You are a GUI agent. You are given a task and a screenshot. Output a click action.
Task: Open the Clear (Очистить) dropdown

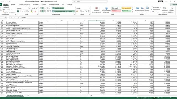(x=155, y=12)
